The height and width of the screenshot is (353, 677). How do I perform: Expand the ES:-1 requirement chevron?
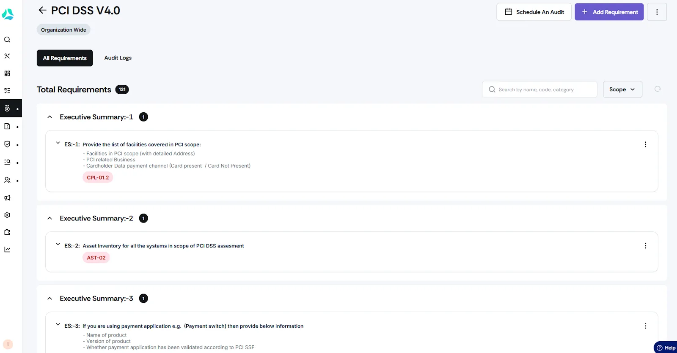(58, 143)
